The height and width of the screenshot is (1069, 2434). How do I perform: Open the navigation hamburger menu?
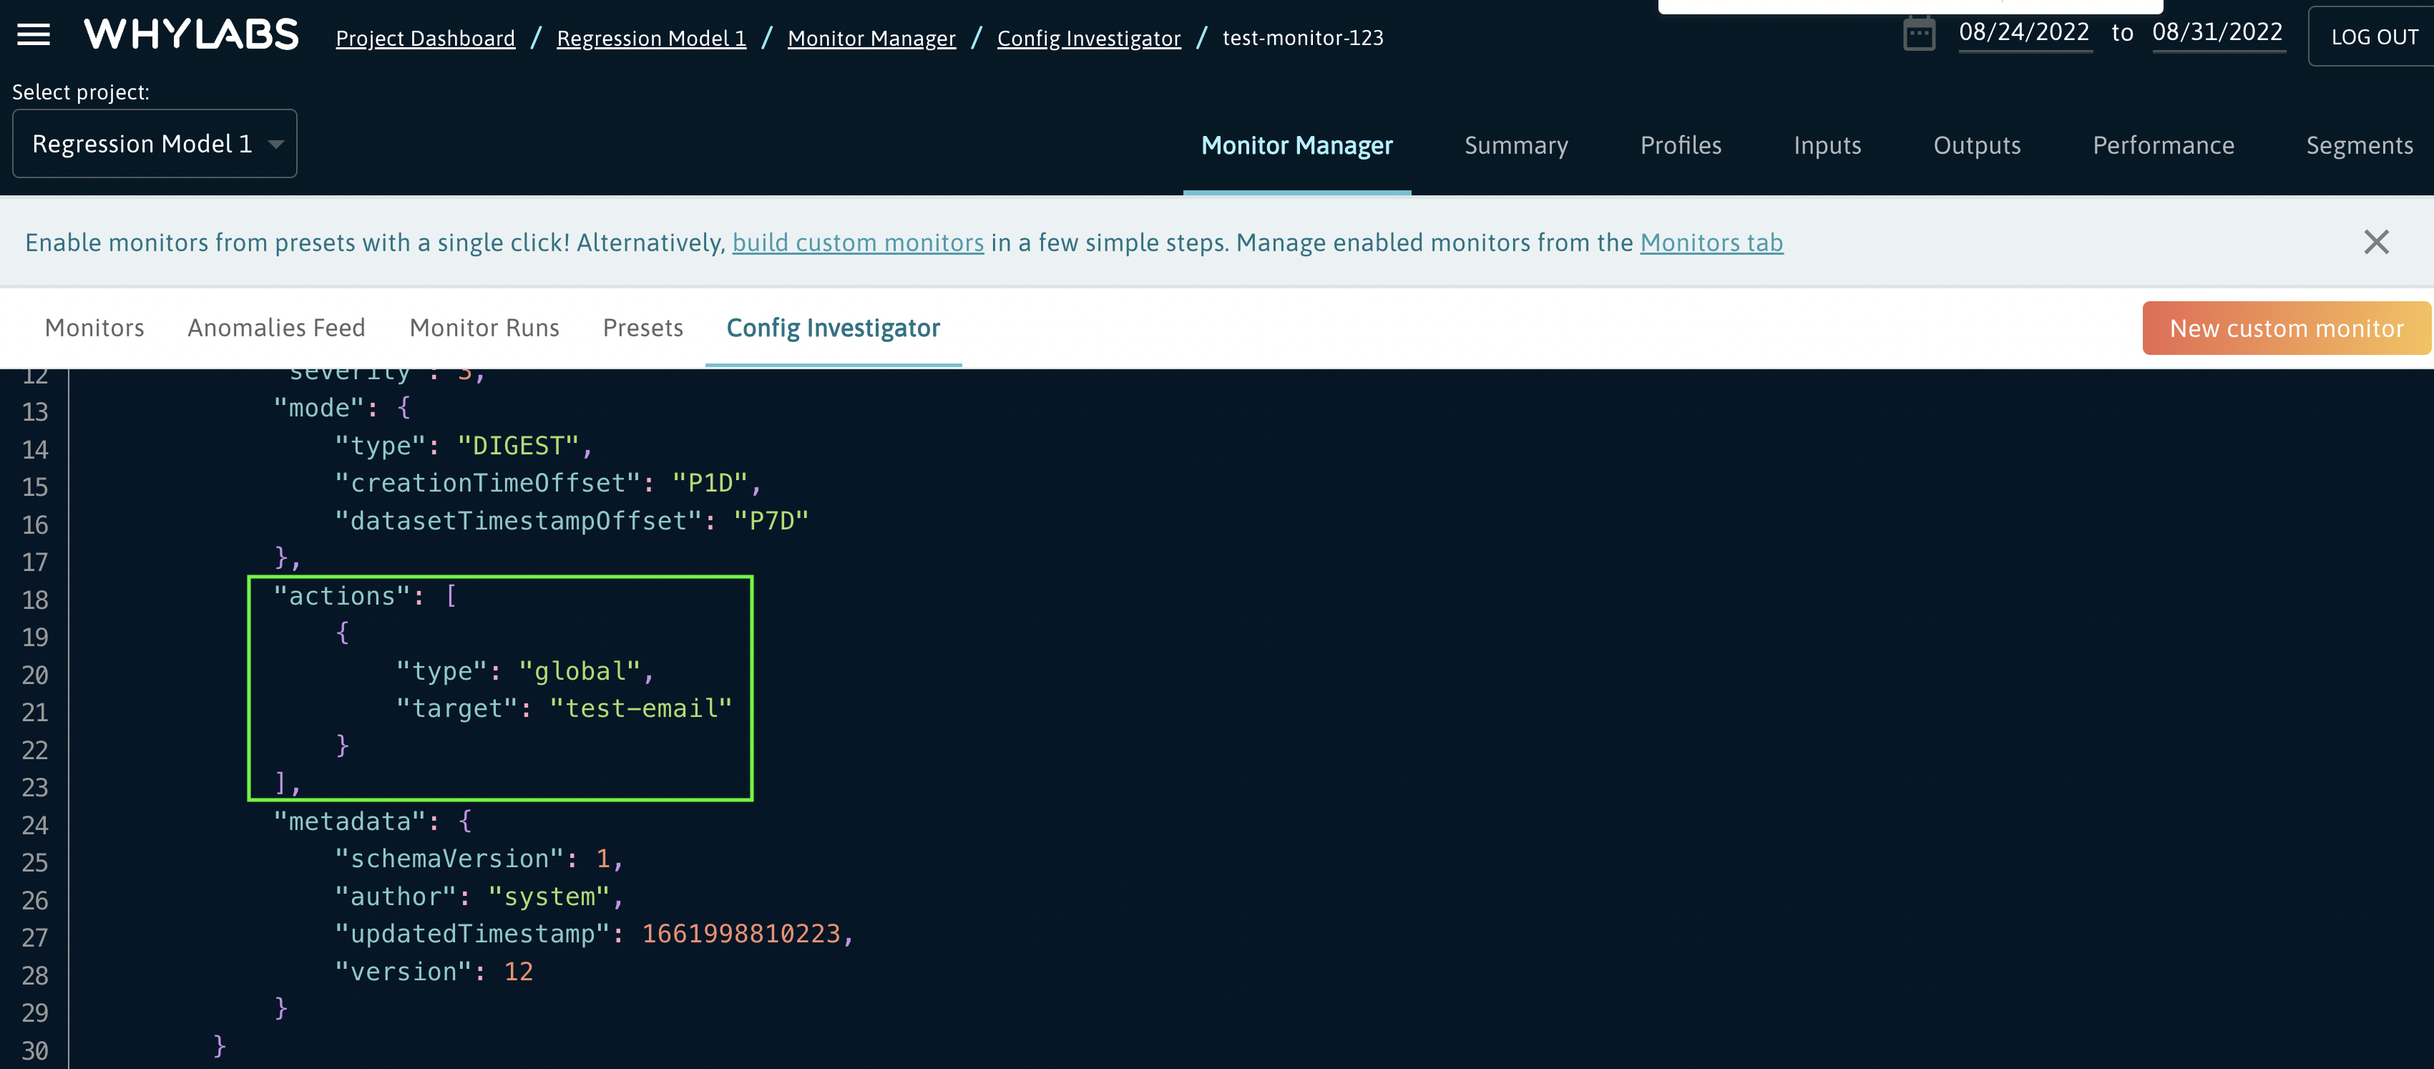coord(34,34)
